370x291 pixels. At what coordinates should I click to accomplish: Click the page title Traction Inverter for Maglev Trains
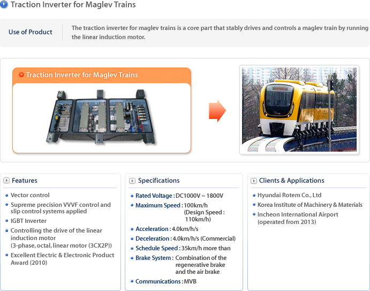point(73,4)
